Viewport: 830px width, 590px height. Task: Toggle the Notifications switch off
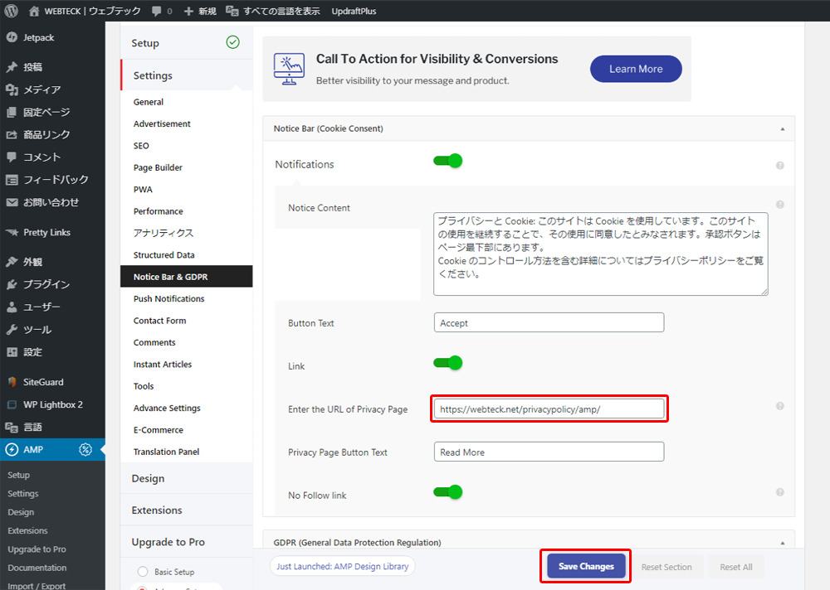pyautogui.click(x=448, y=161)
